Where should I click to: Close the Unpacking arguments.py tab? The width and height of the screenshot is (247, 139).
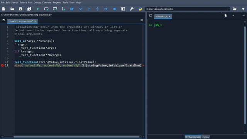[35, 21]
